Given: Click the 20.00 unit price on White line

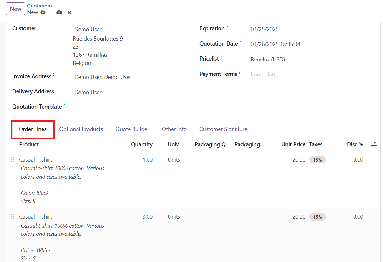Looking at the screenshot, I should tap(299, 217).
